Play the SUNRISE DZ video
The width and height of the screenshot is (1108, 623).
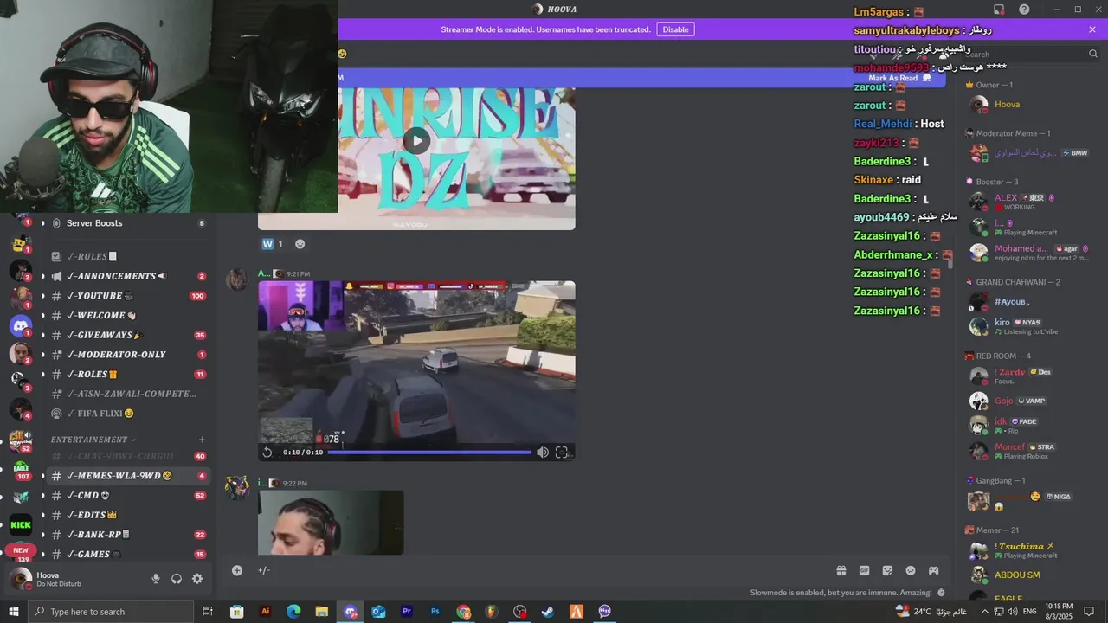point(416,140)
